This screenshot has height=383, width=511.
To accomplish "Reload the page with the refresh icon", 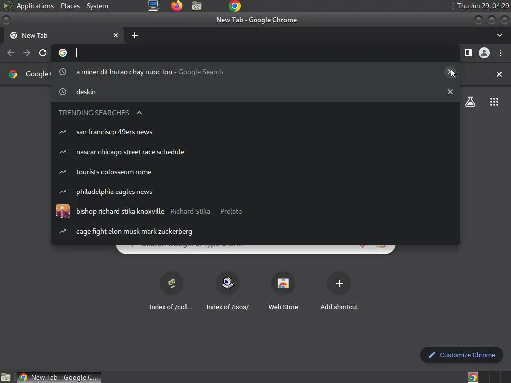I will [43, 53].
